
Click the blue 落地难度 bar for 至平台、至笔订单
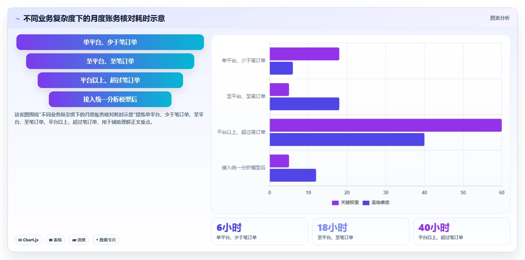[304, 104]
